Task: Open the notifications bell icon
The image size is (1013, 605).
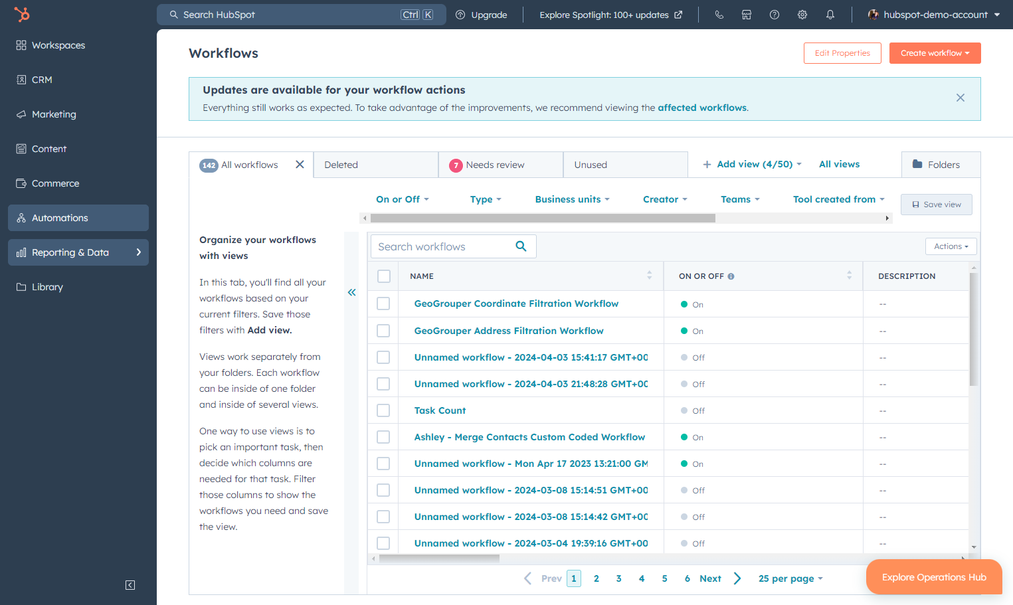Action: [x=830, y=15]
